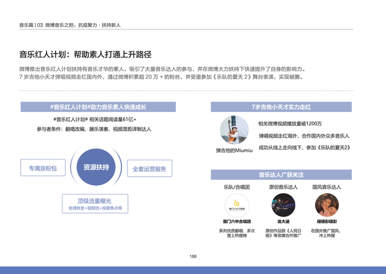Click the subtext 官微转发+视频流+视窗焦点等
The width and height of the screenshot is (386, 274).
click(x=95, y=208)
